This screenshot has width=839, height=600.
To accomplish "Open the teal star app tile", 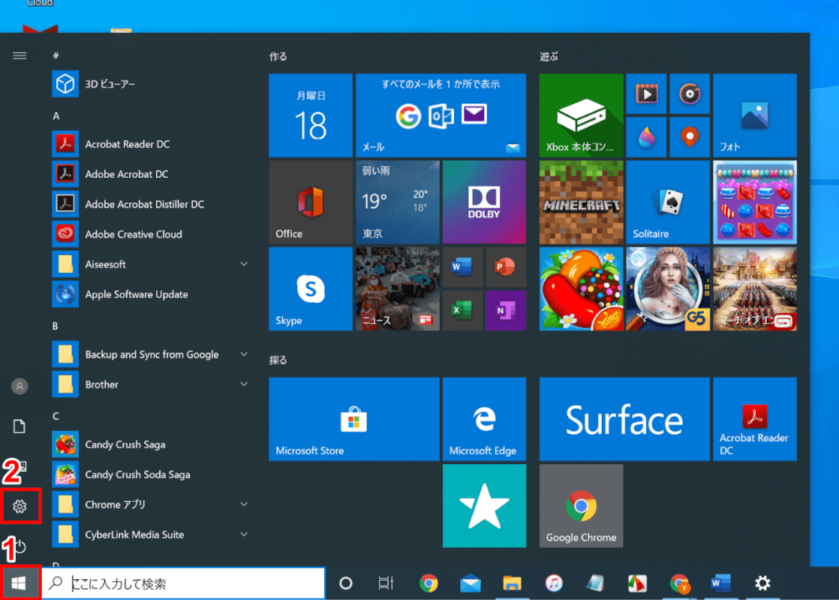I will pos(484,506).
